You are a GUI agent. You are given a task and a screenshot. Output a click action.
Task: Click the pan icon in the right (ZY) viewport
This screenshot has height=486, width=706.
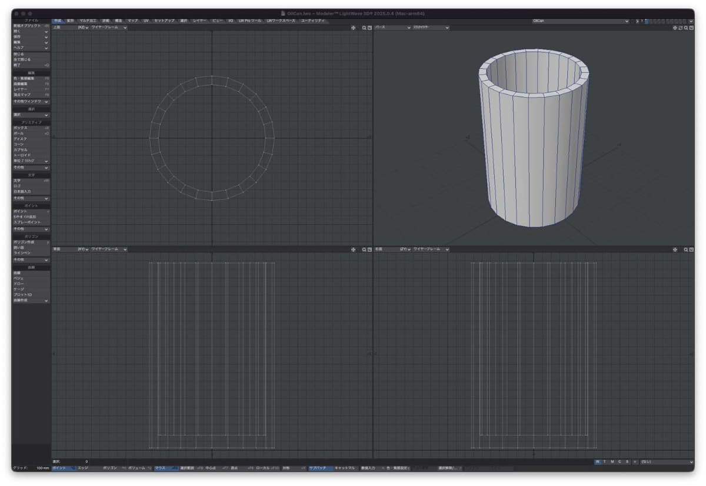[x=675, y=249]
